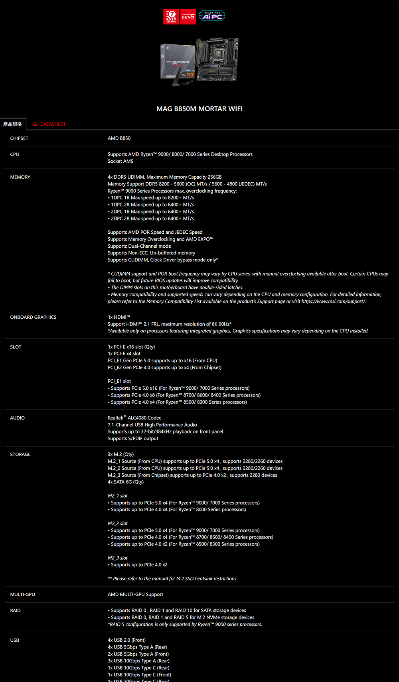This screenshot has height=682, width=399.
Task: Click the STORAGE section label
Action: [20, 454]
